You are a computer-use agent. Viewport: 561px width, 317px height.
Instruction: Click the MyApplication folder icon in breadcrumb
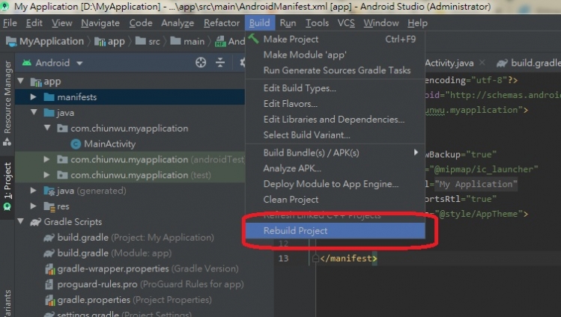coord(11,42)
